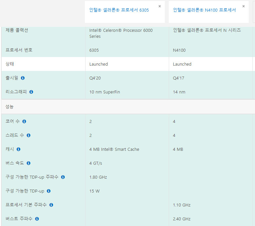The width and height of the screenshot is (255, 226).
Task: Click the '4 GT/s' bus speed value
Action: pyautogui.click(x=96, y=163)
